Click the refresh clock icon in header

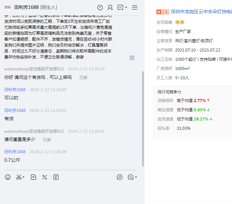100,7
